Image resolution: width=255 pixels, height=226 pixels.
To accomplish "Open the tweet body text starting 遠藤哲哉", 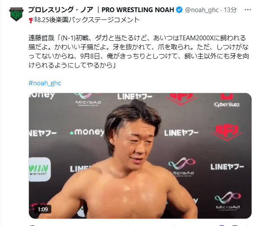I will pyautogui.click(x=139, y=52).
